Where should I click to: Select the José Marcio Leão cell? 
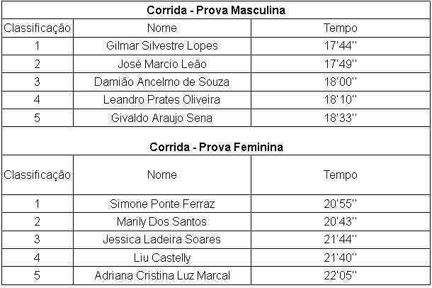(161, 64)
